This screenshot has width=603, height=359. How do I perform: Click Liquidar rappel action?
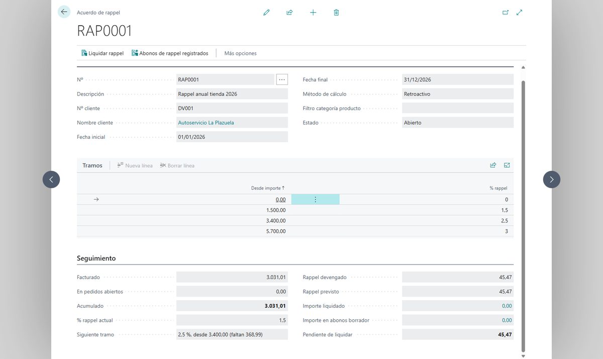[103, 53]
